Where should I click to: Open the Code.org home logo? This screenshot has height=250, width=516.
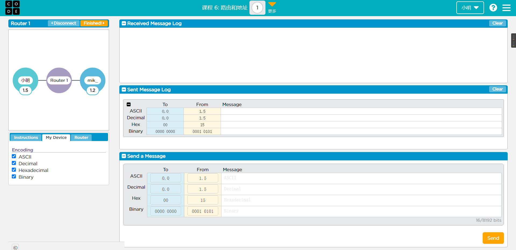click(12, 8)
